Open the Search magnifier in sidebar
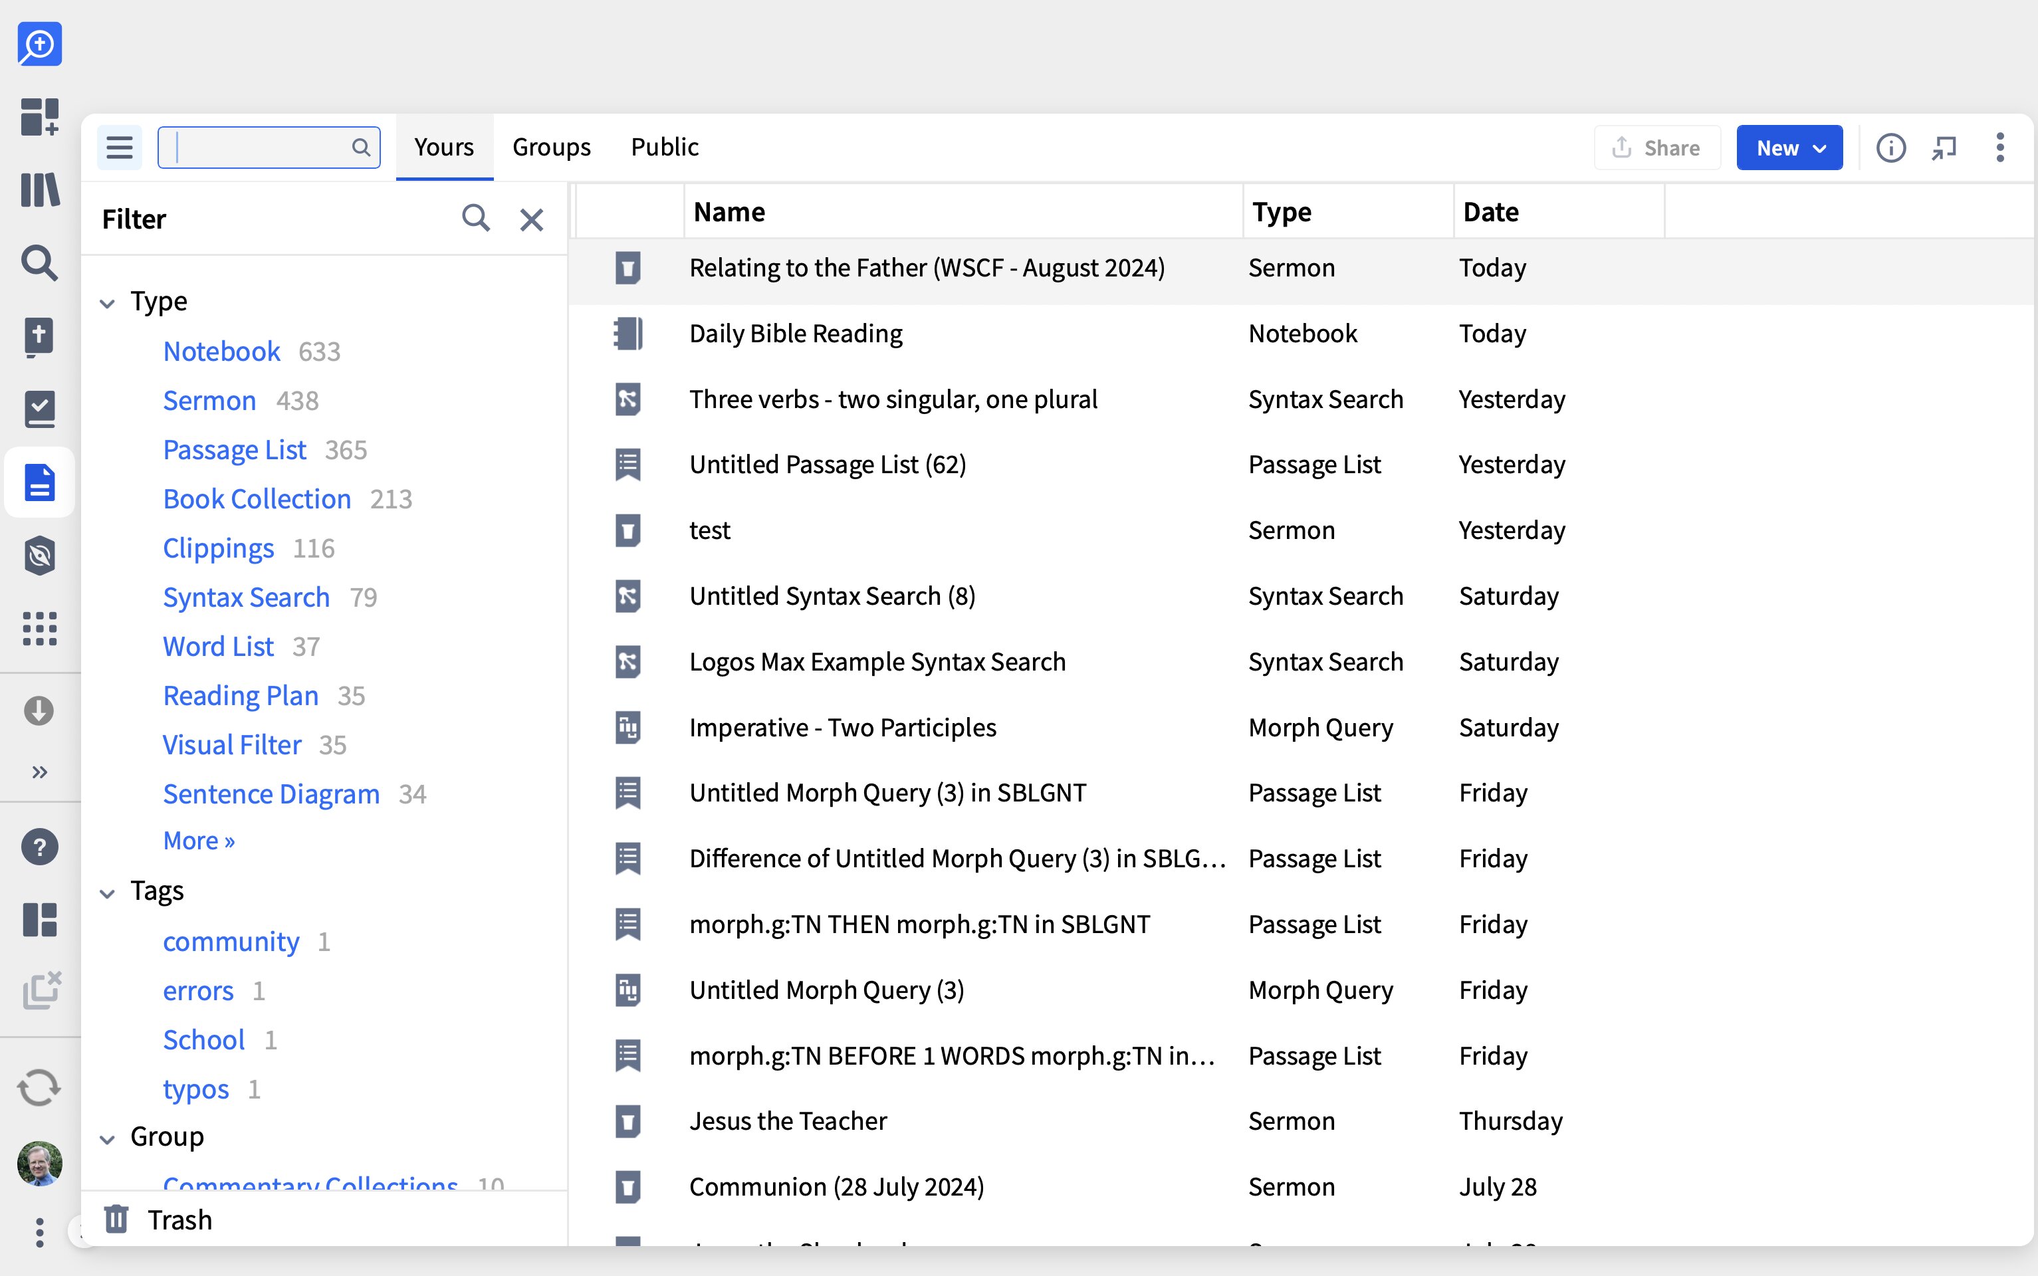 point(40,263)
